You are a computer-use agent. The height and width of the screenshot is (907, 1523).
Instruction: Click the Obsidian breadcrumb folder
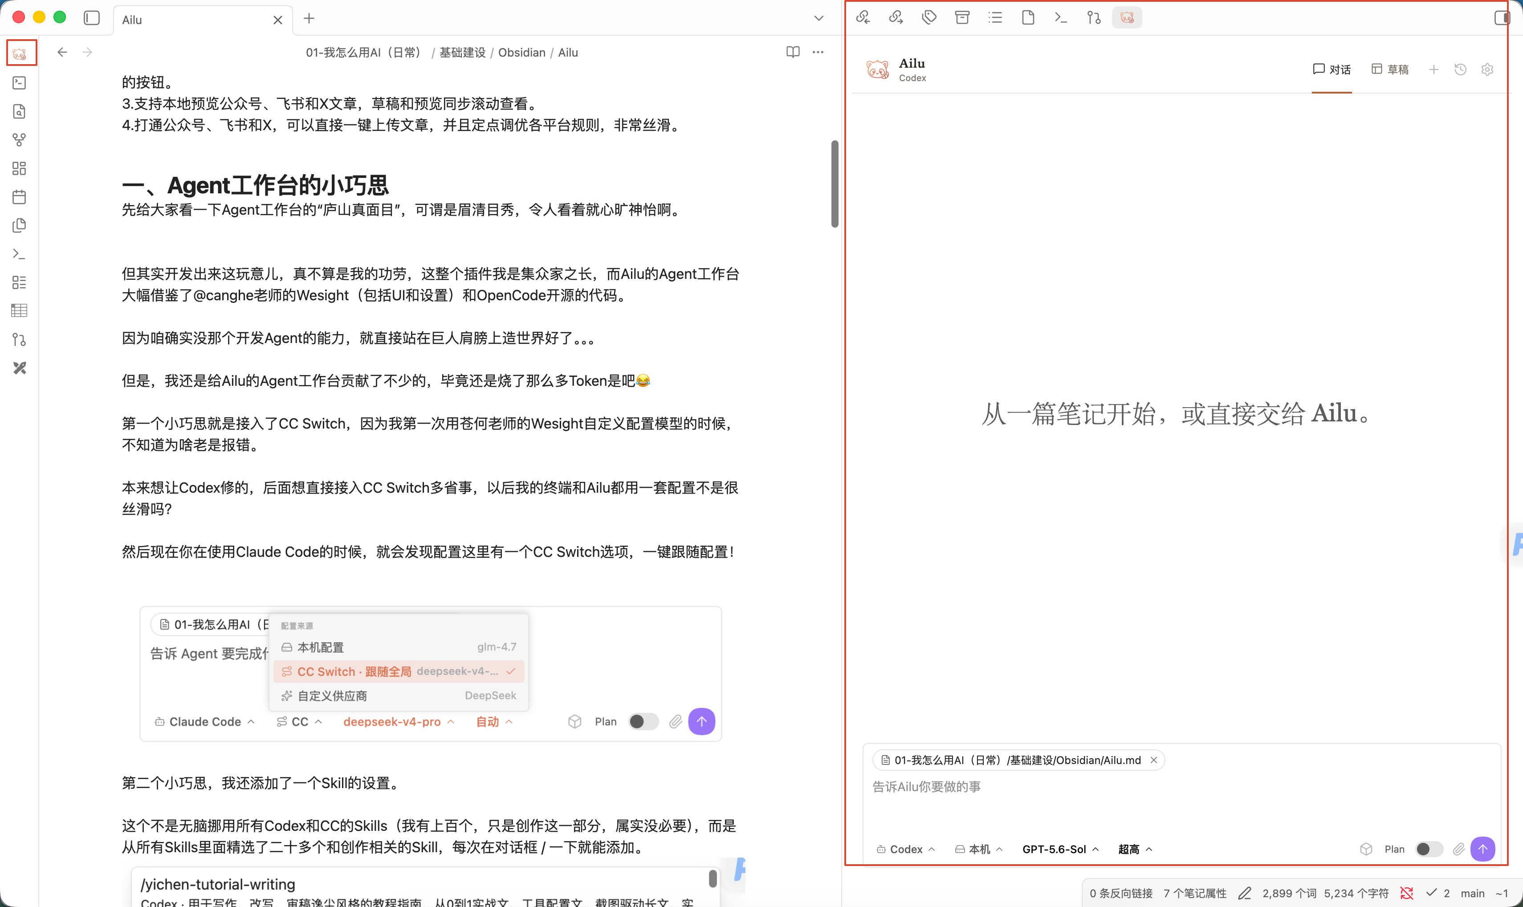522,53
